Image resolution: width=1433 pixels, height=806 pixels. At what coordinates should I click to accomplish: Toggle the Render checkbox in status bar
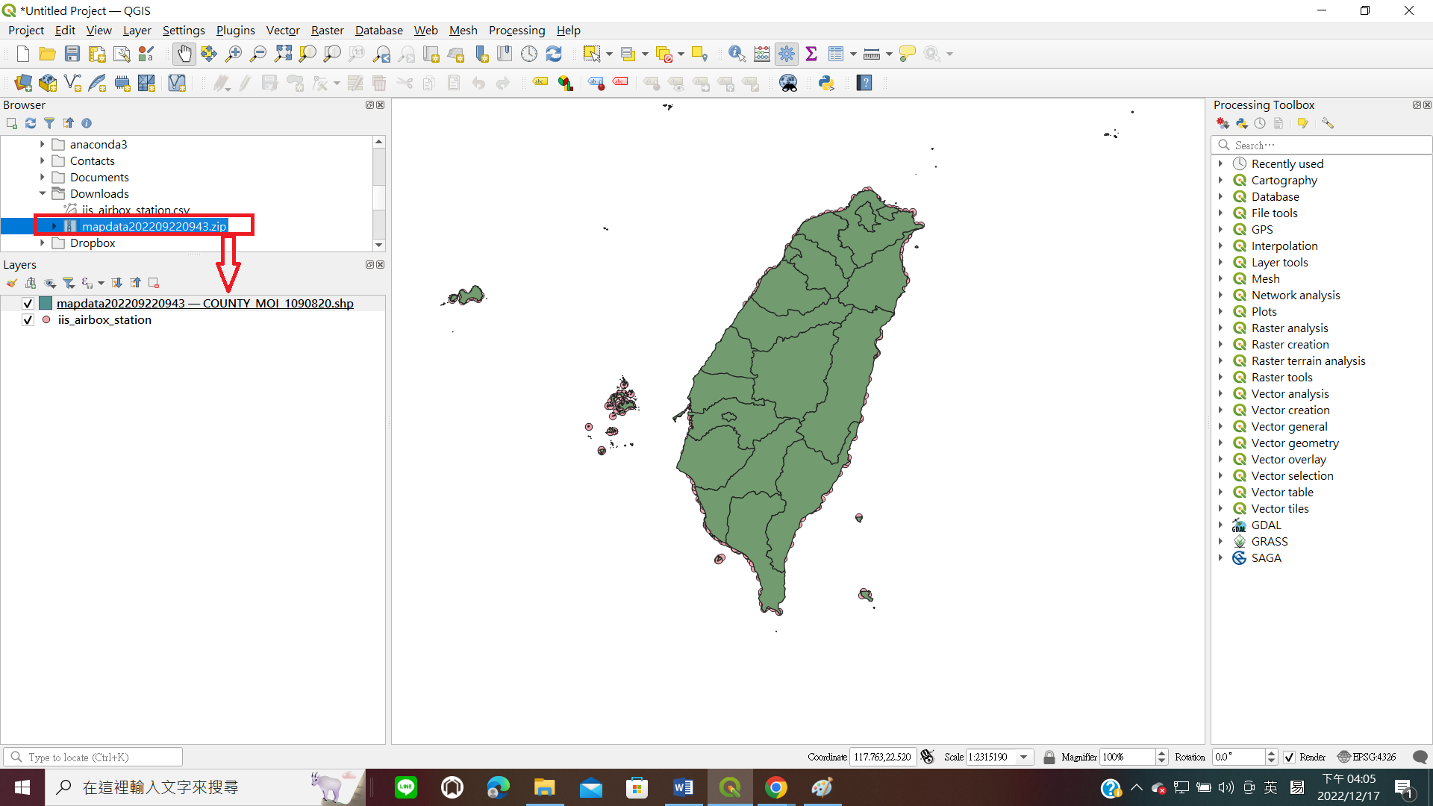1289,757
